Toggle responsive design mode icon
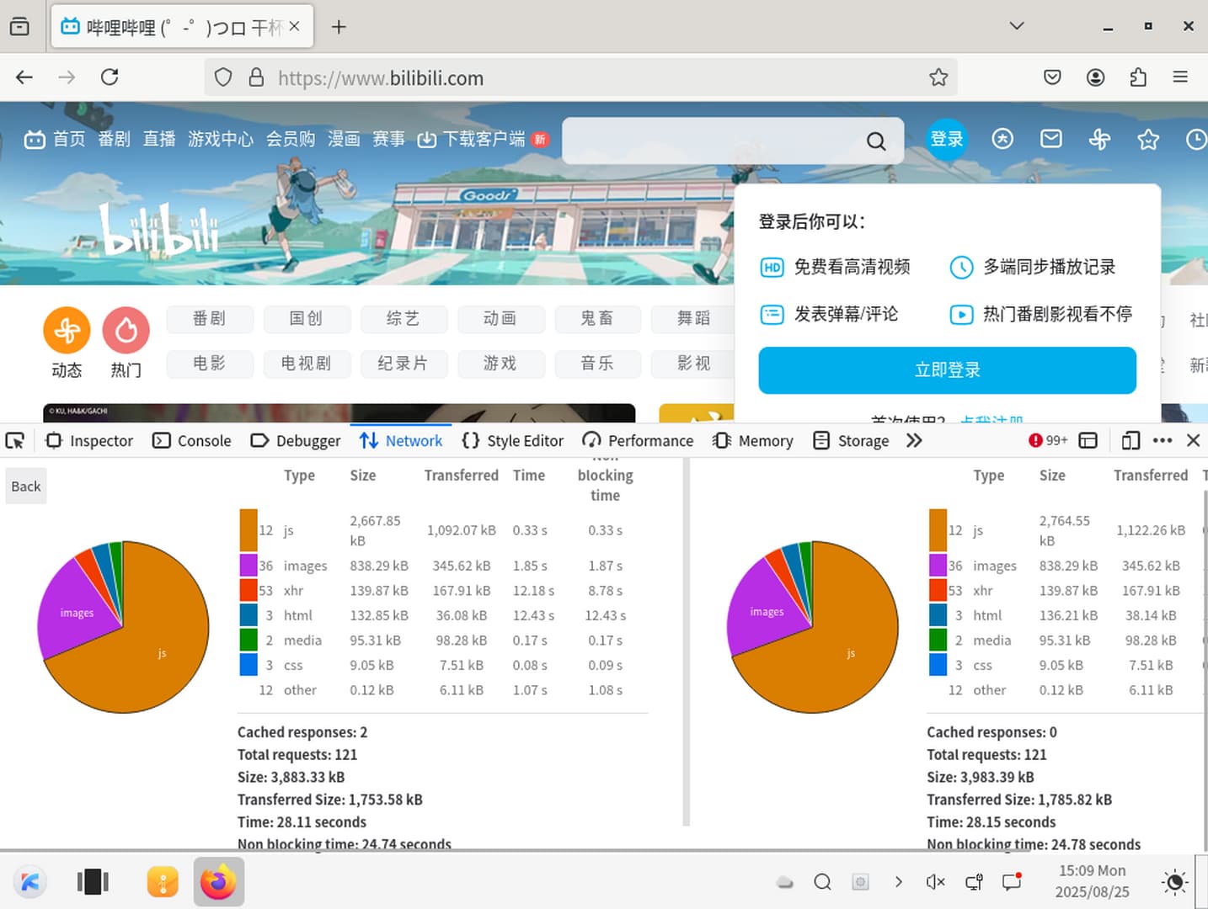This screenshot has width=1208, height=909. coord(1130,440)
